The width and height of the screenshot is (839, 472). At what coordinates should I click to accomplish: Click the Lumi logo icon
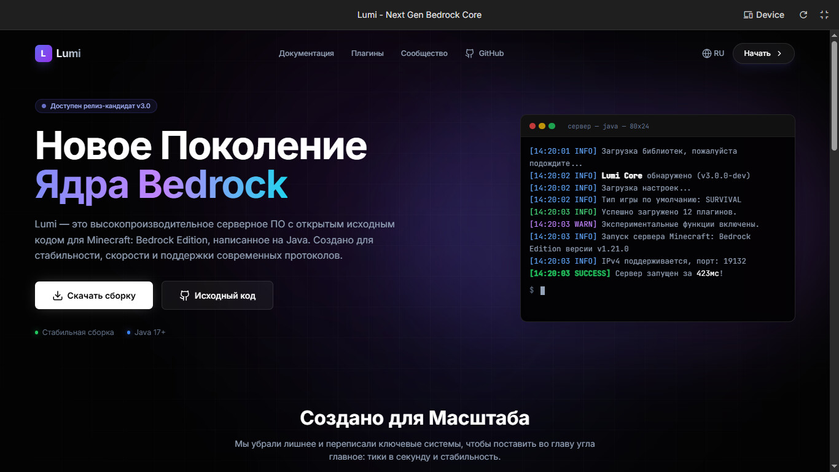pyautogui.click(x=43, y=53)
